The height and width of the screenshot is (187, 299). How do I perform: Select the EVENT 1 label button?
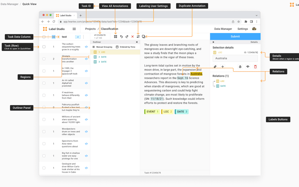pos(152,111)
